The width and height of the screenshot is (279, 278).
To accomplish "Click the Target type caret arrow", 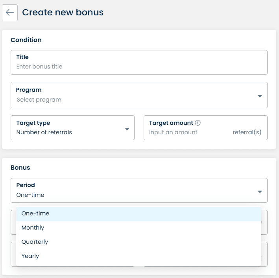I will (127, 129).
